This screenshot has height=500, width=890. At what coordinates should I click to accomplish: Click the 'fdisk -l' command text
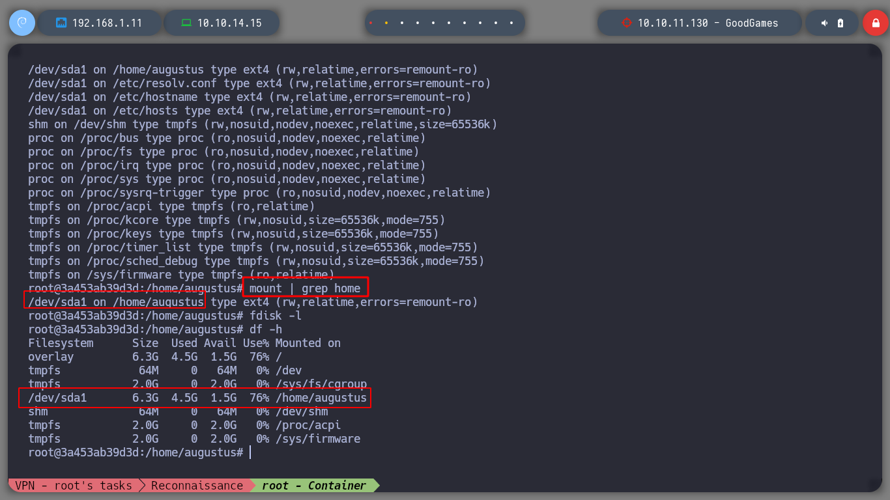pyautogui.click(x=276, y=316)
